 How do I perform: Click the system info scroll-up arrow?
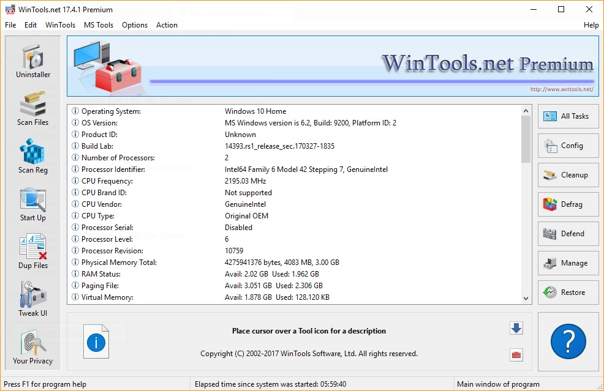coord(526,111)
